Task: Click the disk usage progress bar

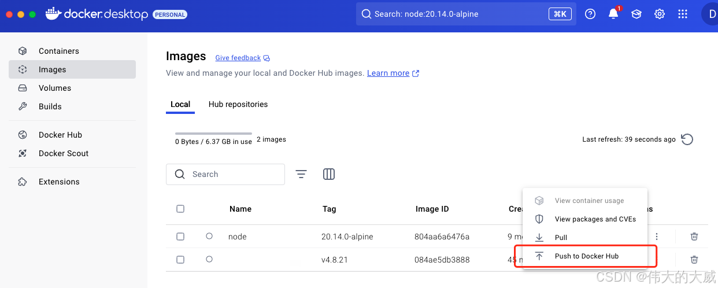Action: coord(213,134)
